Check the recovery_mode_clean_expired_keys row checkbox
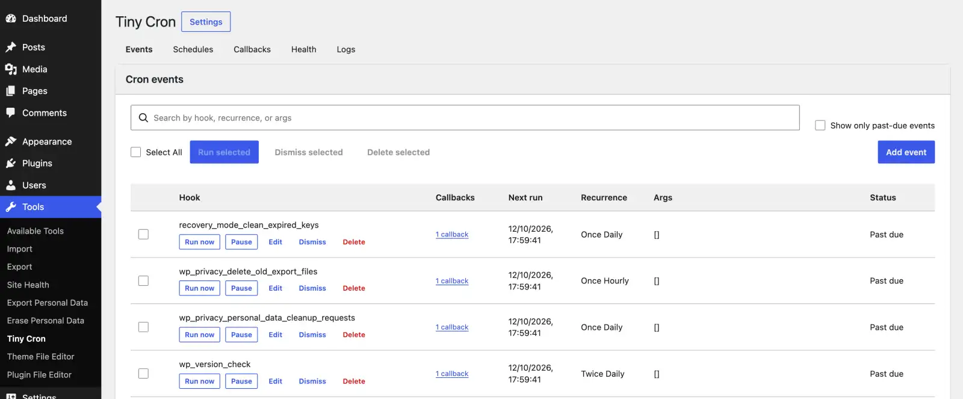Image resolution: width=963 pixels, height=399 pixels. tap(143, 234)
